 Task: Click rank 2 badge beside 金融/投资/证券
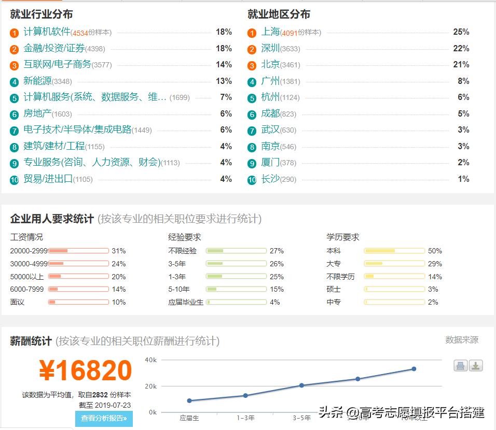13,49
